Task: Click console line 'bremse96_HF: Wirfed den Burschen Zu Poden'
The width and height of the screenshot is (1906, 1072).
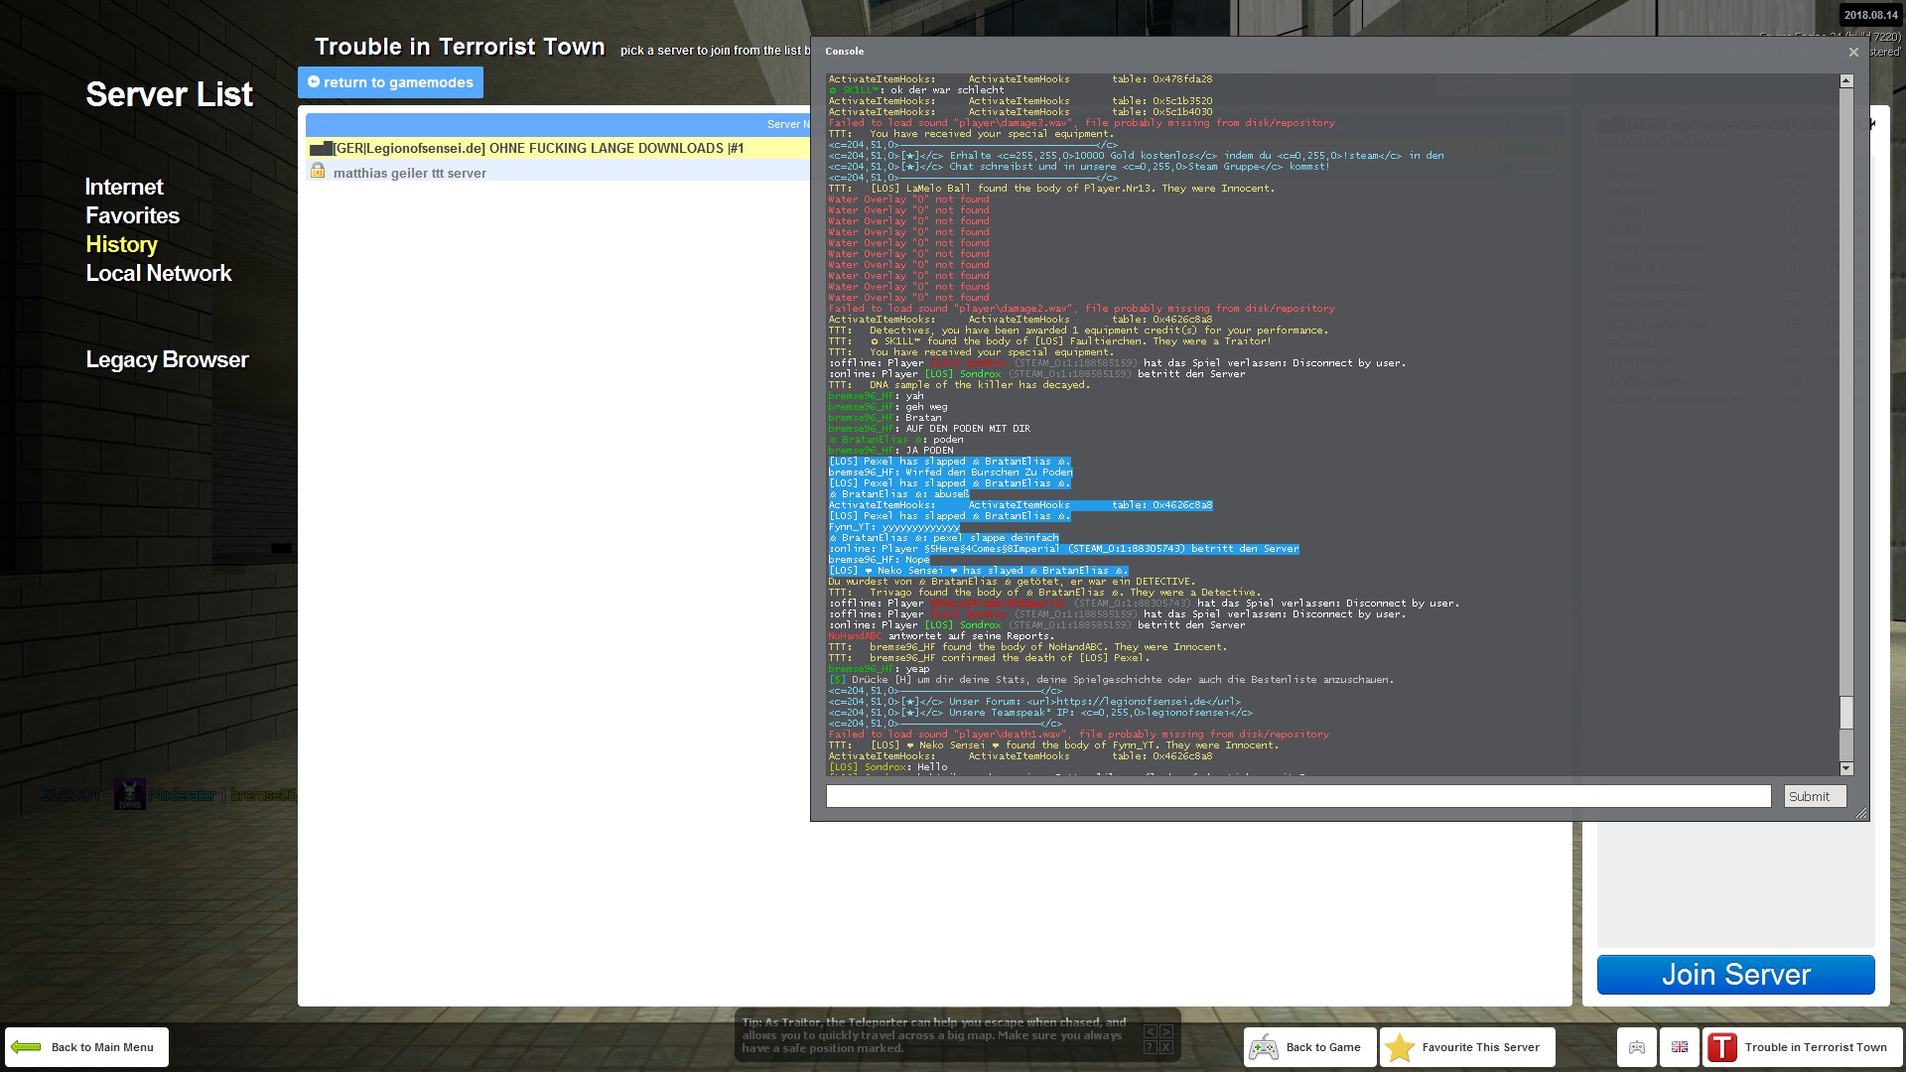Action: tap(950, 472)
